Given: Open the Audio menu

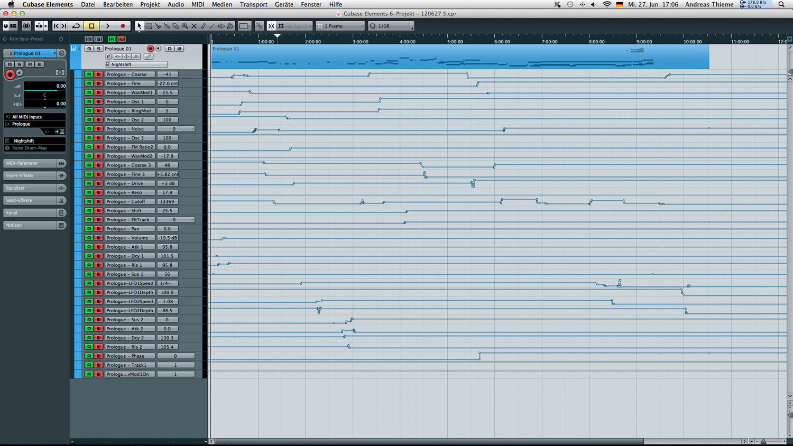Looking at the screenshot, I should [176, 4].
